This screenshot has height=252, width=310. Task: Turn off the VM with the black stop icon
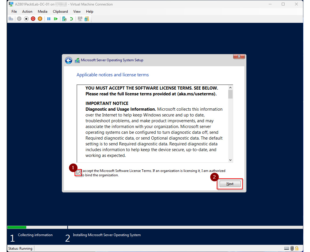tap(26, 19)
